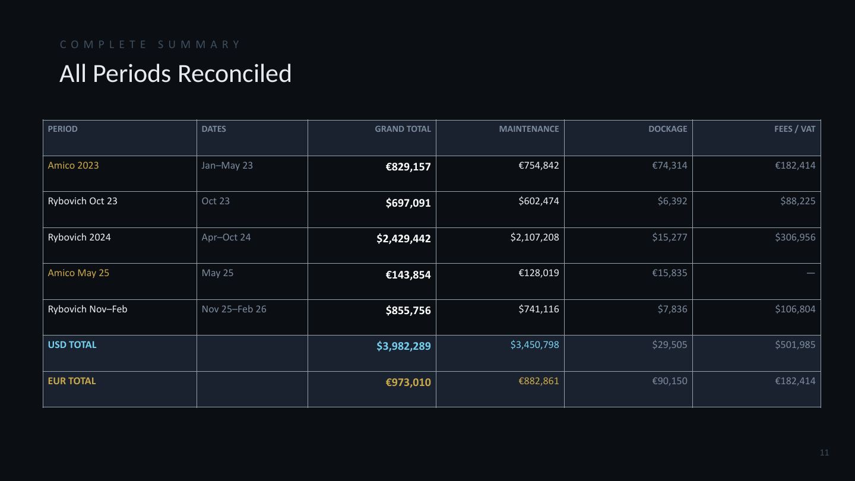Click the EUR TOTAL row label
This screenshot has height=481, width=855.
pos(72,381)
